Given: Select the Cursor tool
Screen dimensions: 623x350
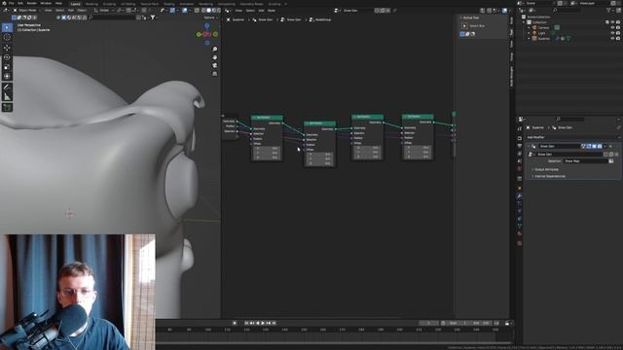Looking at the screenshot, I should pos(7,37).
